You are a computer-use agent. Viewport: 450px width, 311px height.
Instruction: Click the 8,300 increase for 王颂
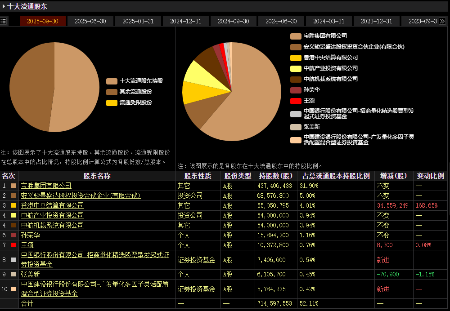(385, 245)
